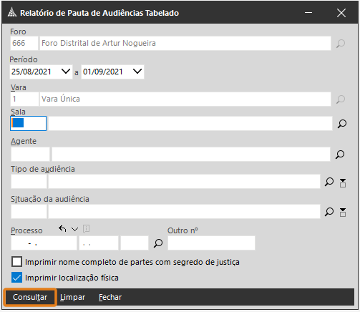Click the Limpar button
Screen dimensions: 360x312
(72, 297)
